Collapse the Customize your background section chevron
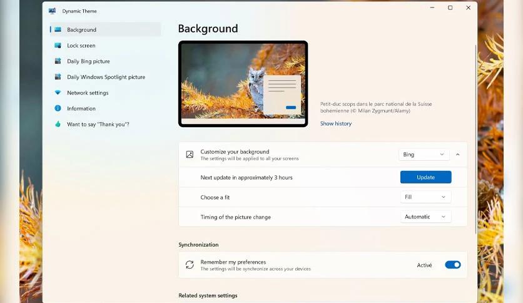The image size is (523, 303). 458,155
